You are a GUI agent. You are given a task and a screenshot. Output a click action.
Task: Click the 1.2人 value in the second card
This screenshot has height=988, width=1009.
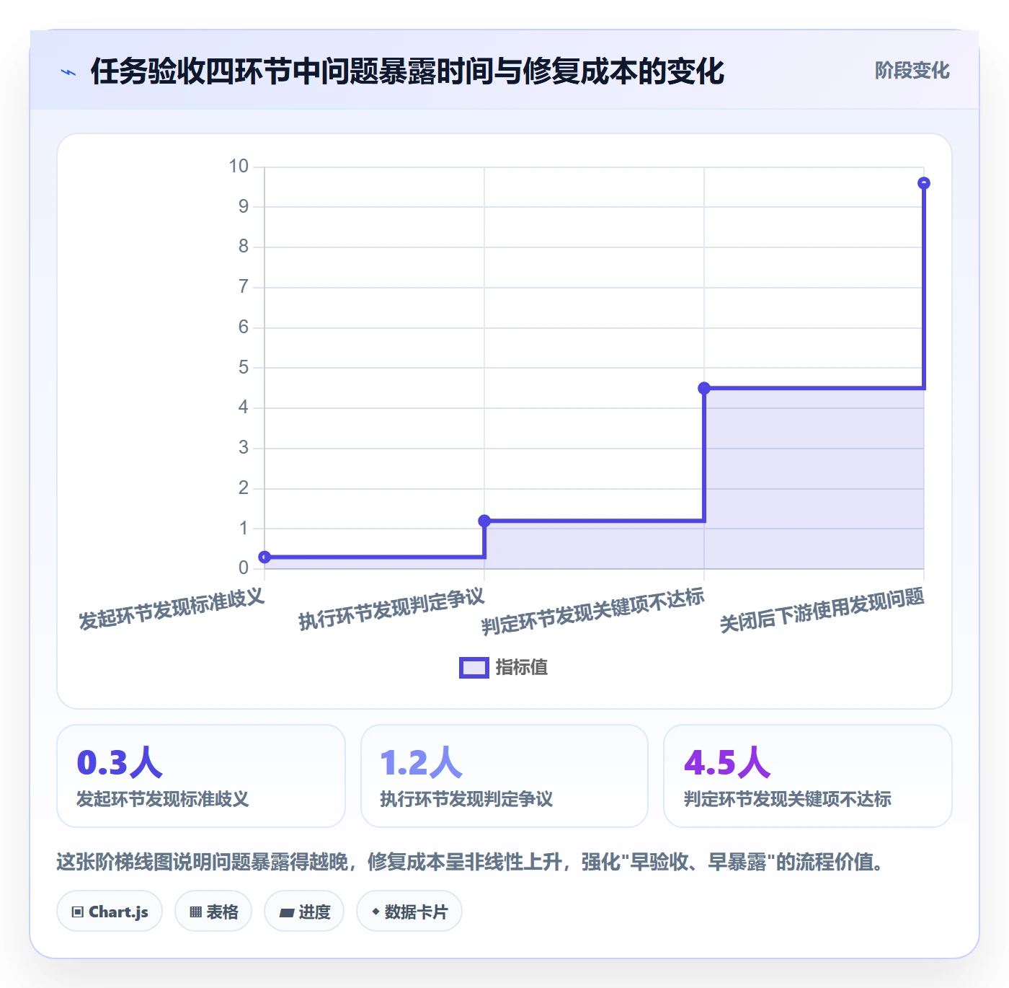(x=422, y=762)
